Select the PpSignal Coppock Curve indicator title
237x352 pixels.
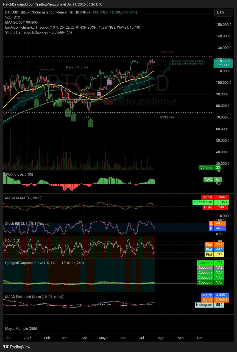click(x=44, y=263)
